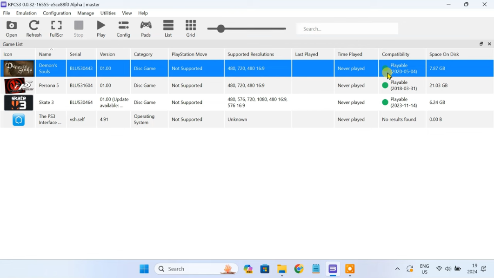494x278 pixels.
Task: Sort by the Category column header
Action: (x=149, y=54)
